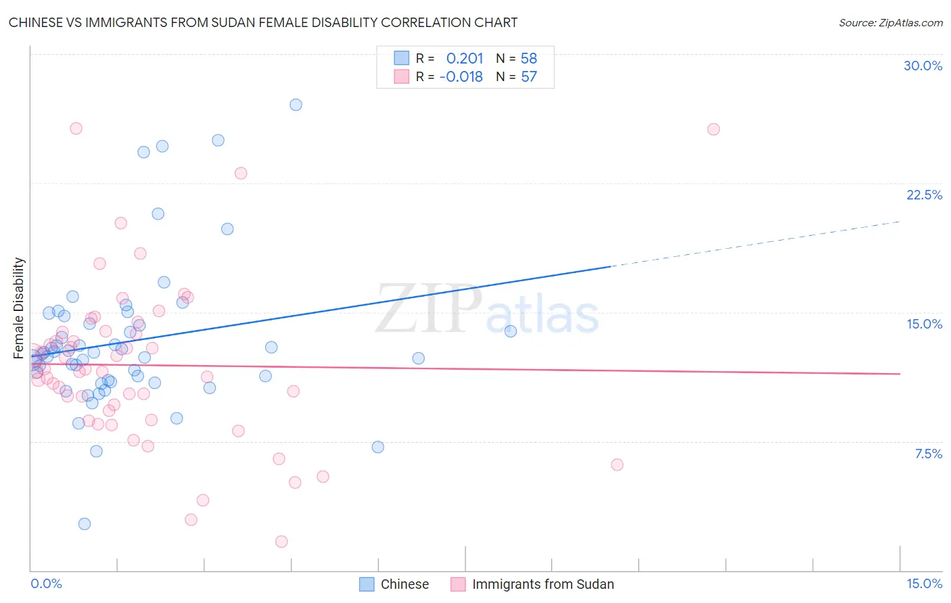Click the 7.5% y-axis label
This screenshot has width=951, height=603.
point(928,454)
